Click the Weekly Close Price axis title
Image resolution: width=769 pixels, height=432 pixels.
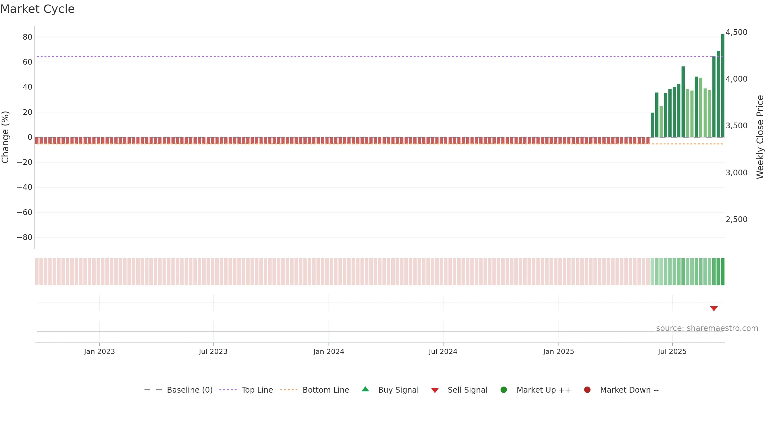760,137
